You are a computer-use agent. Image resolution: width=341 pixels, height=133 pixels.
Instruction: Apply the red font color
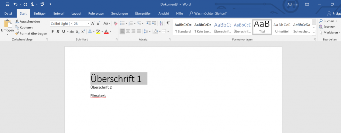tap(106, 32)
